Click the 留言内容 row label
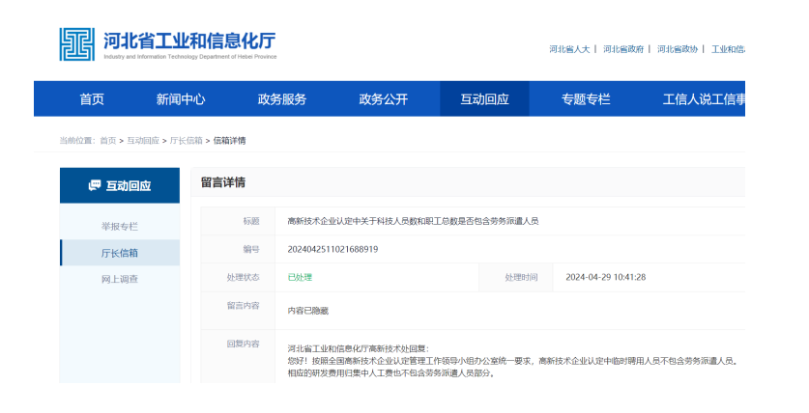 pyautogui.click(x=243, y=305)
